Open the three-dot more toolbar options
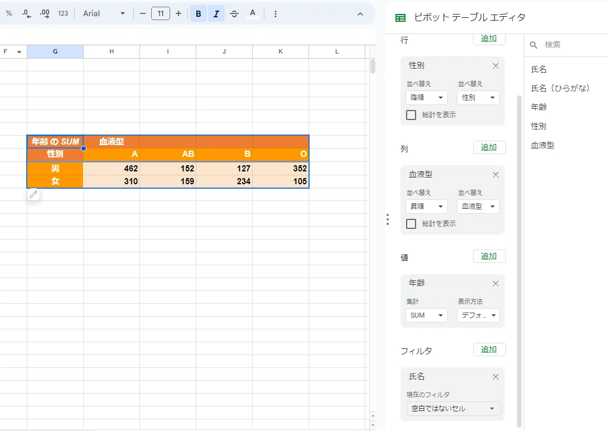 [276, 13]
